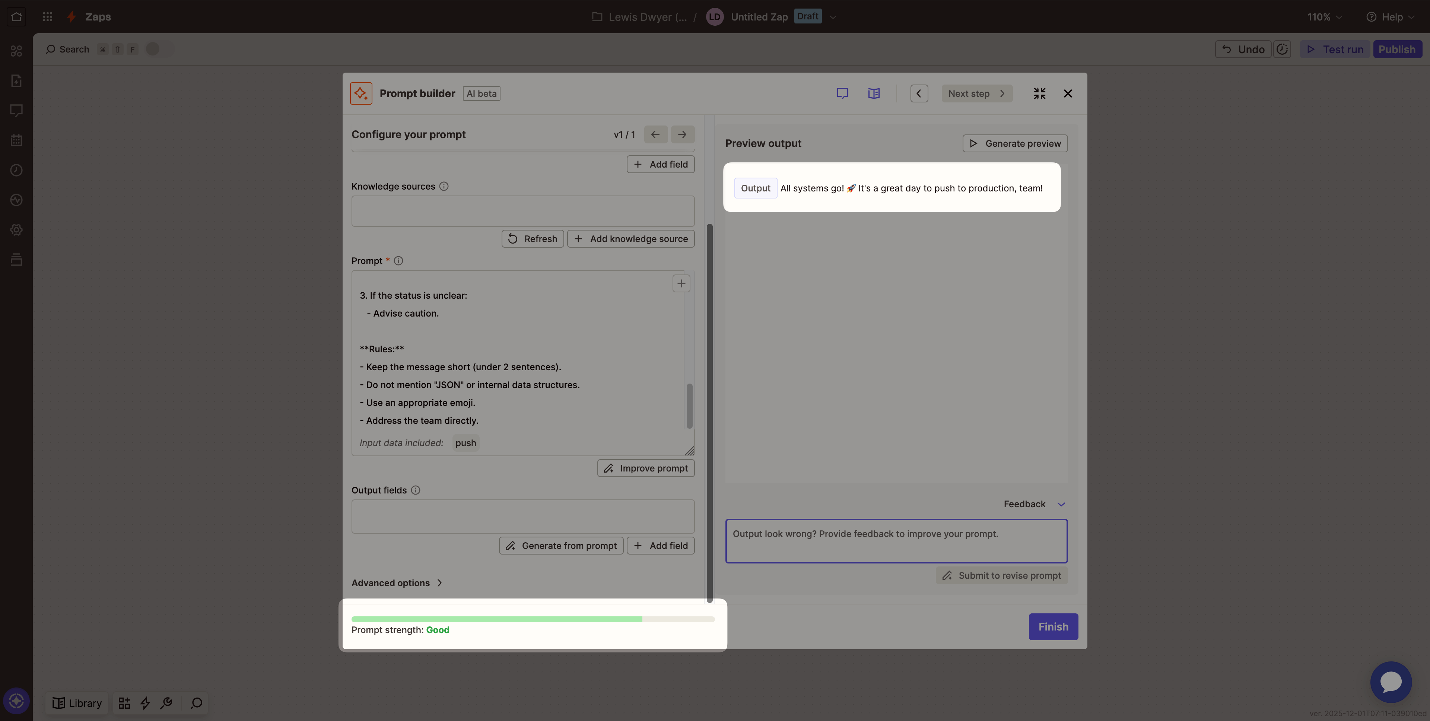Screen dimensions: 1430x721
Task: Open the 110% zoom dropdown
Action: [1323, 17]
